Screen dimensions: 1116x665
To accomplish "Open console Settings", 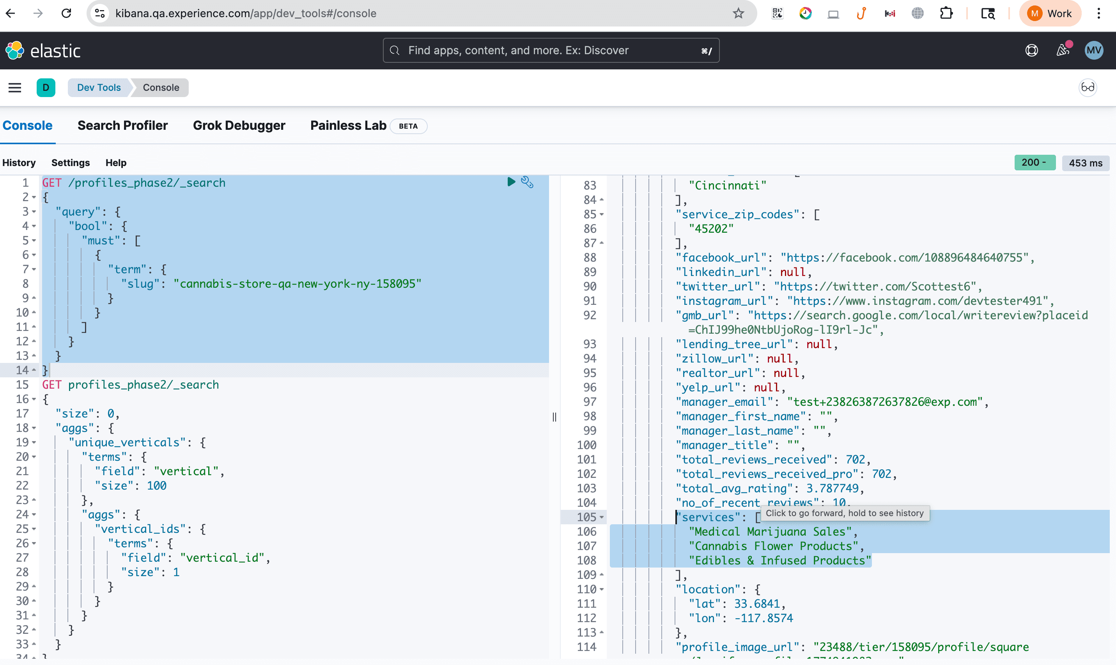I will pos(70,163).
